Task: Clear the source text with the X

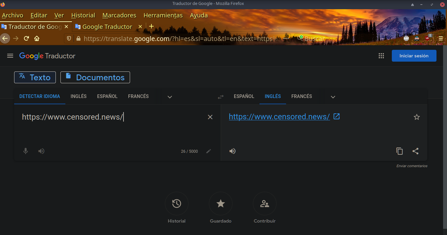Action: click(x=210, y=117)
